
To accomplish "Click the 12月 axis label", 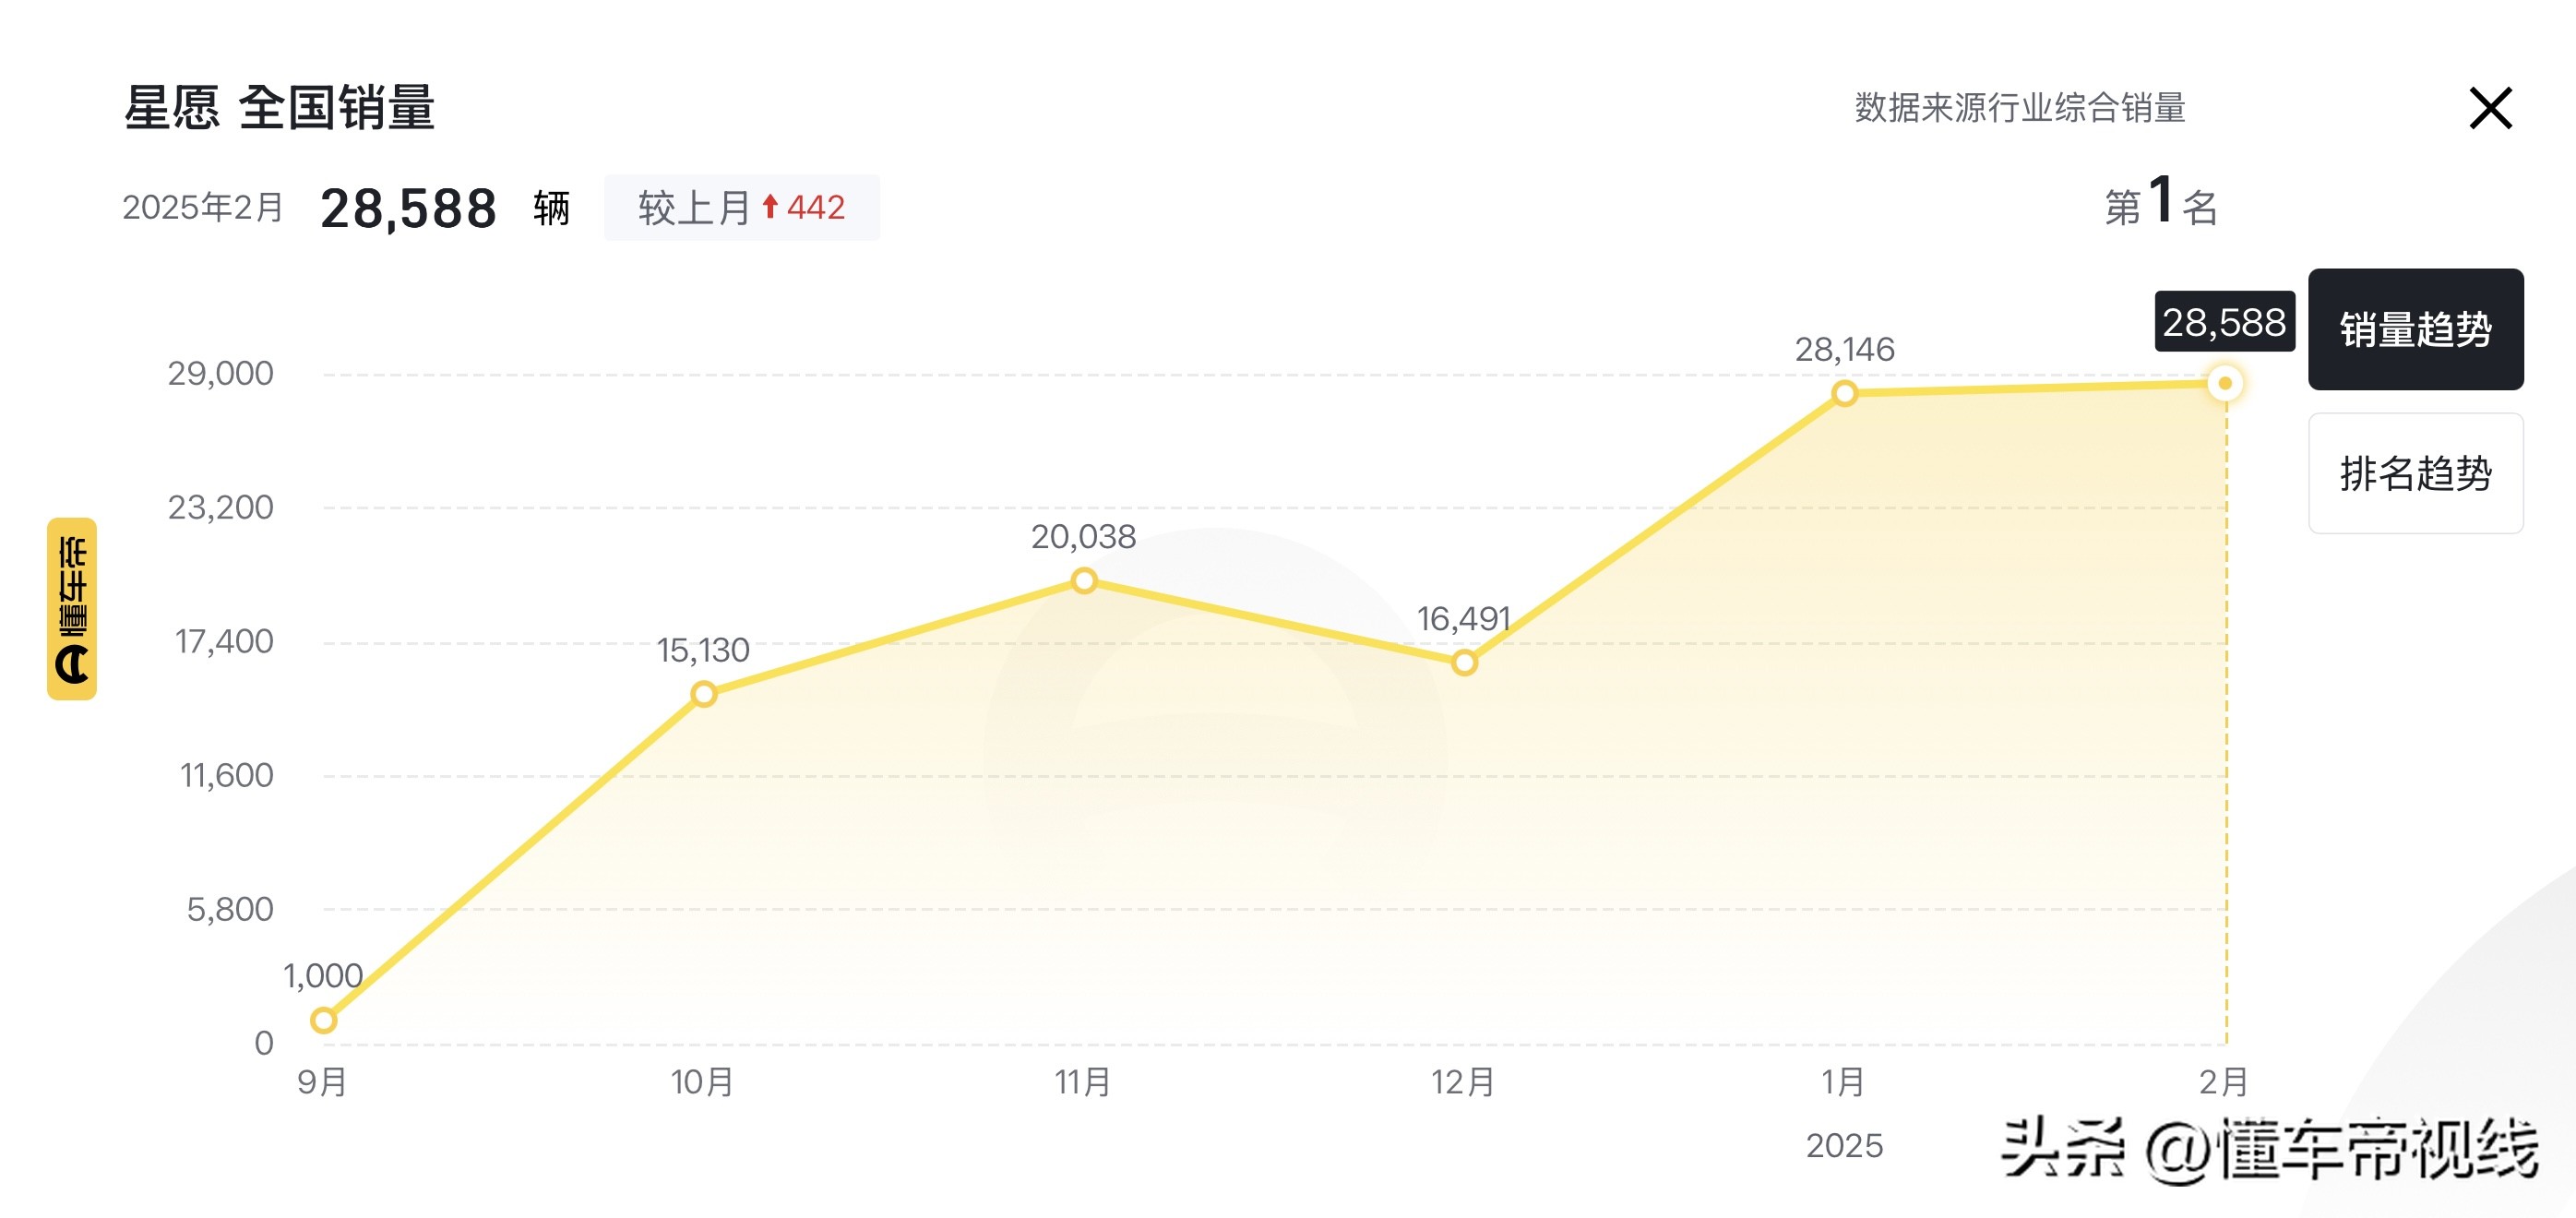I will pos(1462,1082).
